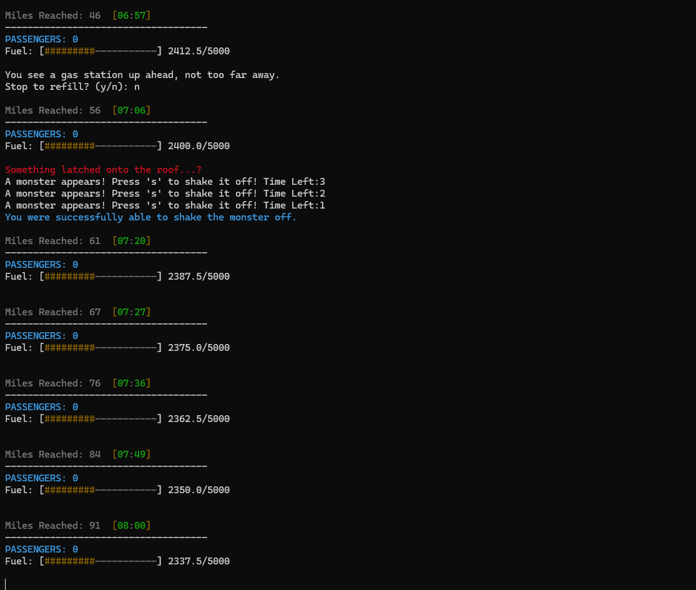Click fuel value 2387.5/5000

point(199,277)
